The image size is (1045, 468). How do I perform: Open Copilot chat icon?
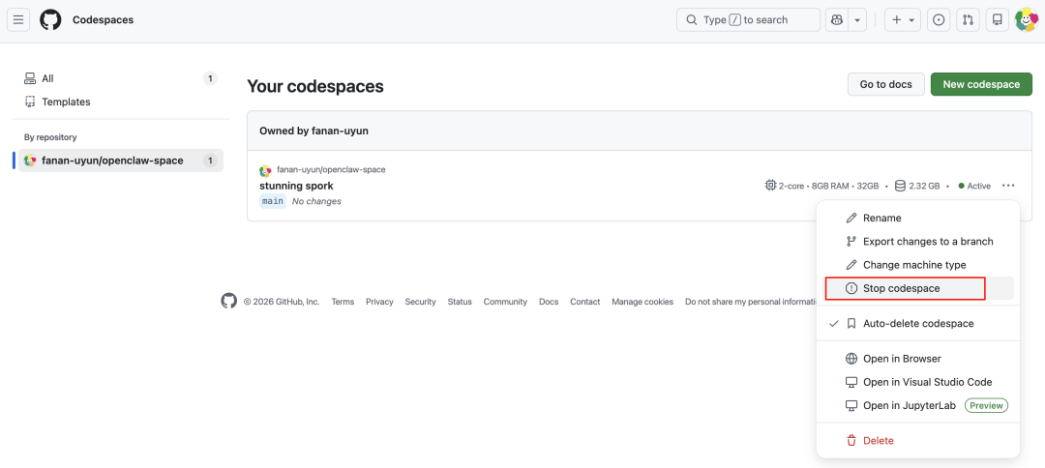[836, 19]
